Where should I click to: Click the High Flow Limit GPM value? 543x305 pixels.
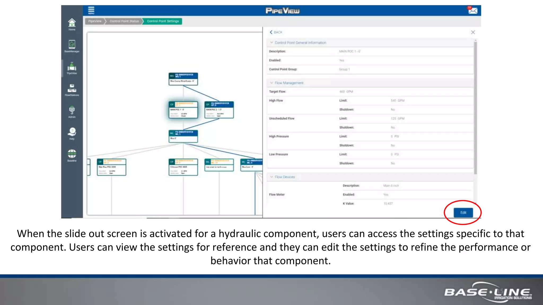[x=397, y=101]
